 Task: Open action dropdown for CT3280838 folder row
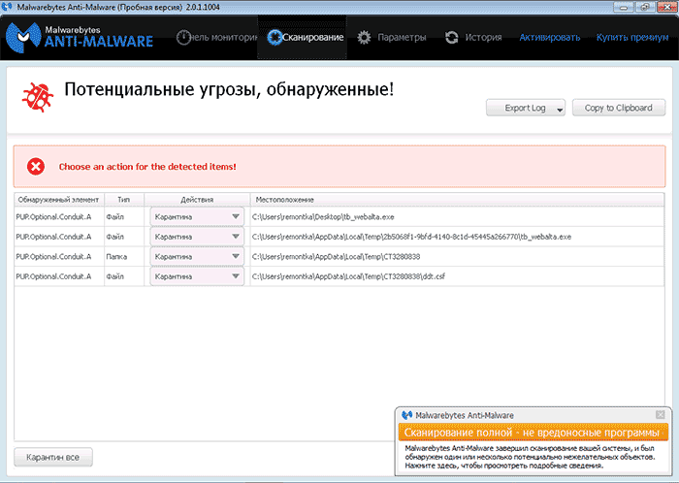(197, 257)
